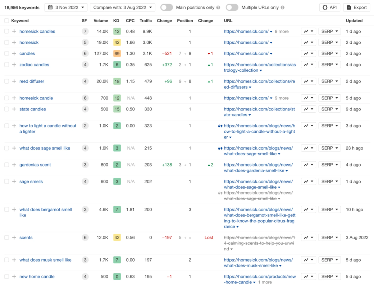Sort table by Volume column

[x=101, y=21]
